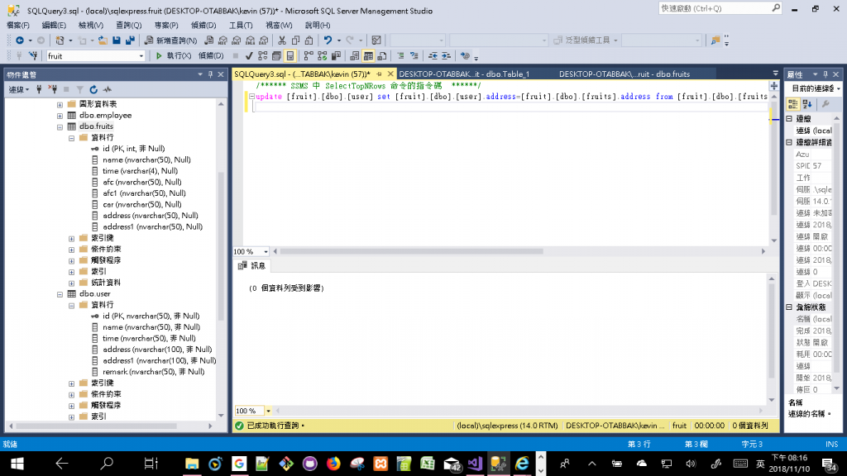Toggle Properties panel auto-hide pin

(825, 74)
